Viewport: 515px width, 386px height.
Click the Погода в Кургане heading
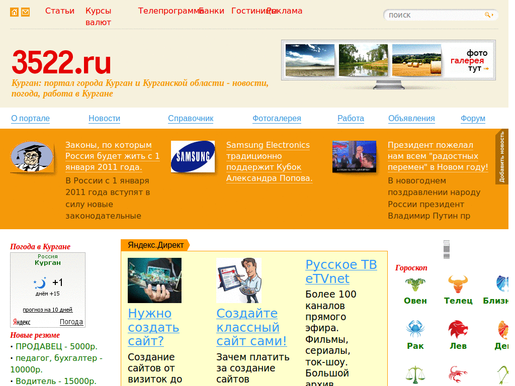click(40, 246)
